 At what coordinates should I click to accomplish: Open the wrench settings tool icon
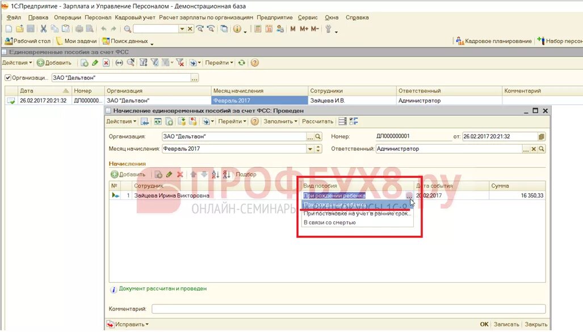[x=328, y=29]
